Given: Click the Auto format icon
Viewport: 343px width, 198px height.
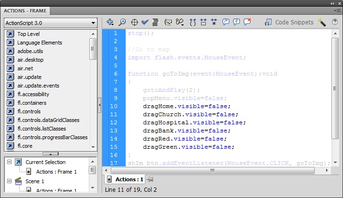Looking at the screenshot, I should (155, 22).
